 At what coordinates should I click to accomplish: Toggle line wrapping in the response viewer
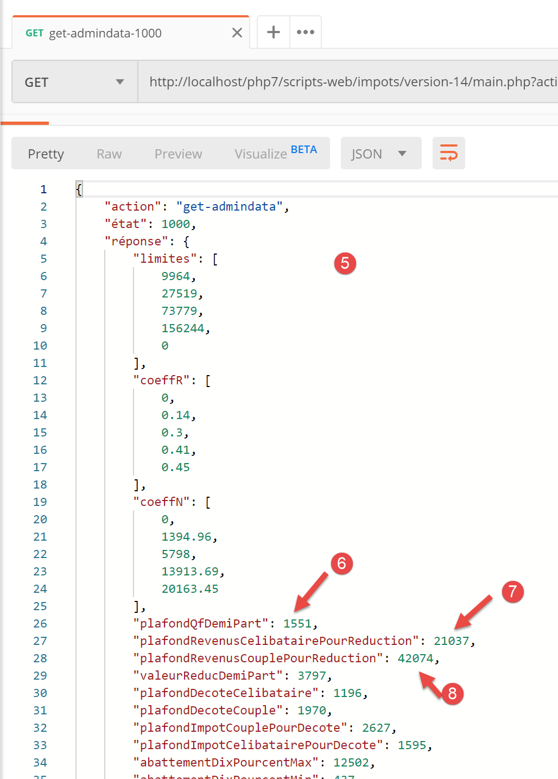[448, 154]
